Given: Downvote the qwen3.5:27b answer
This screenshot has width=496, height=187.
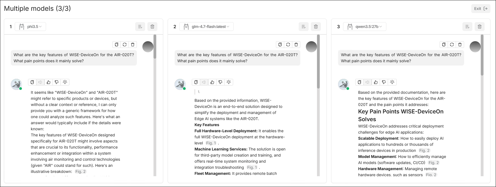Looking at the screenshot, I should (x=384, y=82).
